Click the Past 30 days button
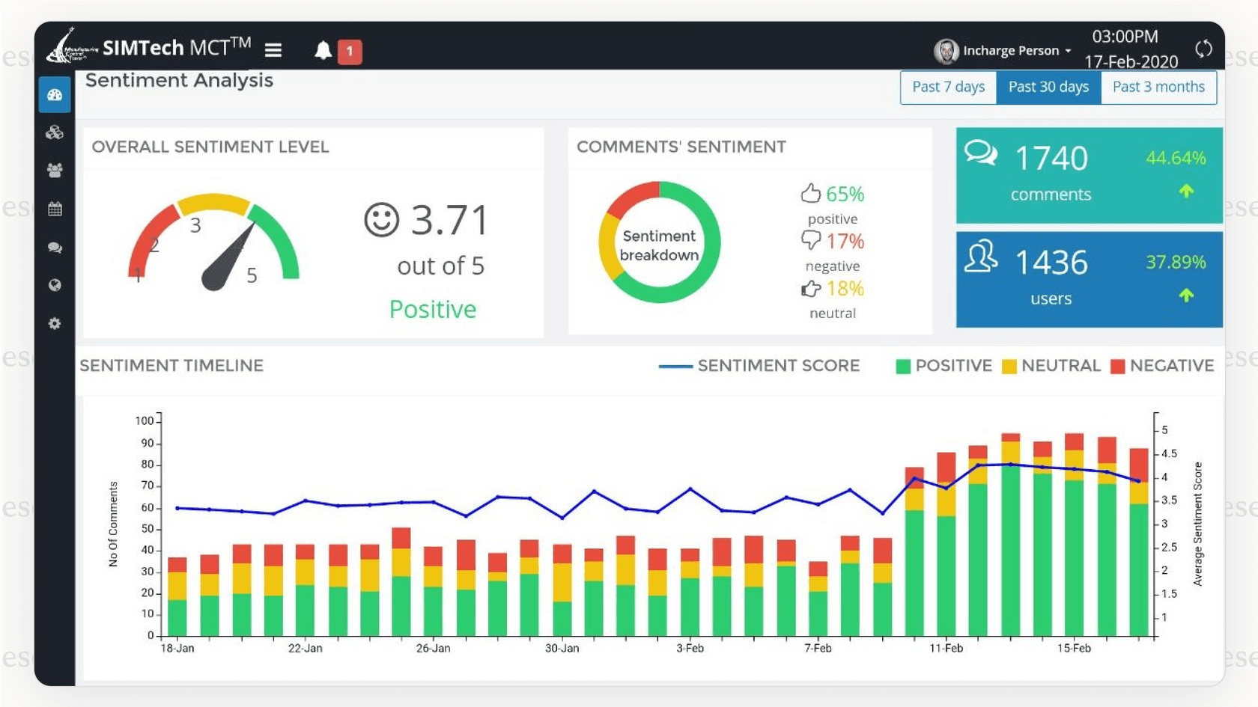This screenshot has width=1258, height=707. (x=1048, y=87)
